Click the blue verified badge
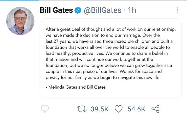The width and height of the screenshot is (187, 119). [x=78, y=10]
